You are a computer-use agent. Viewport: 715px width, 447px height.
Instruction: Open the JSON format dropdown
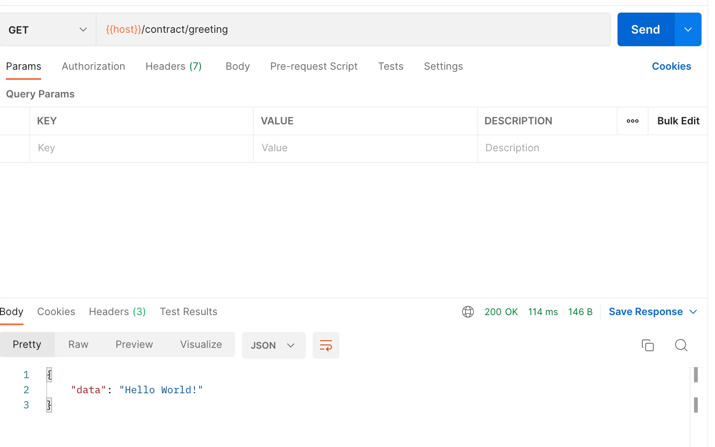tap(274, 345)
